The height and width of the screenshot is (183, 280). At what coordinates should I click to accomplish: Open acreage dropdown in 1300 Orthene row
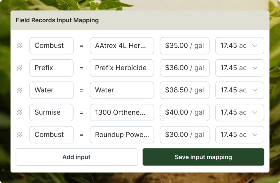(255, 112)
